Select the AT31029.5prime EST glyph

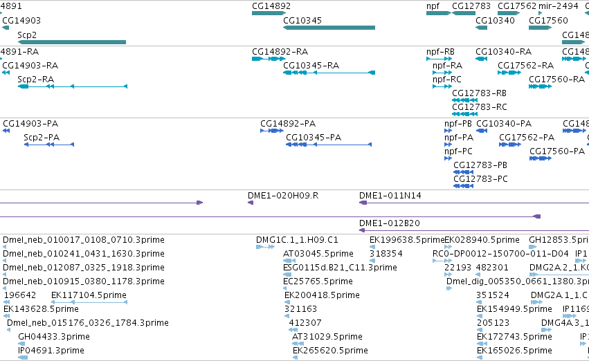pos(298,343)
